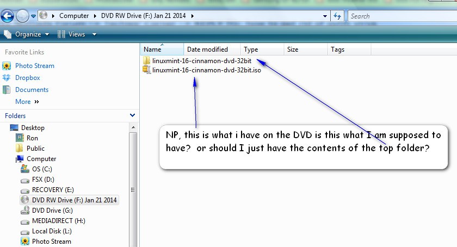The height and width of the screenshot is (247, 457).
Task: Open Dropbox favorite link
Action: [x=27, y=78]
